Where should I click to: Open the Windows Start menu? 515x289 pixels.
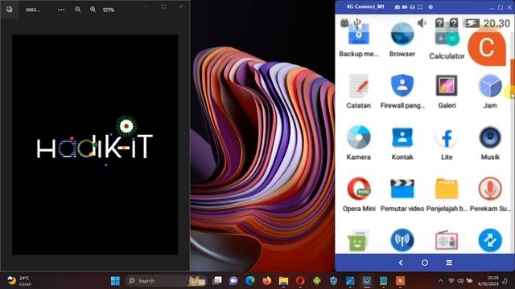tap(115, 281)
